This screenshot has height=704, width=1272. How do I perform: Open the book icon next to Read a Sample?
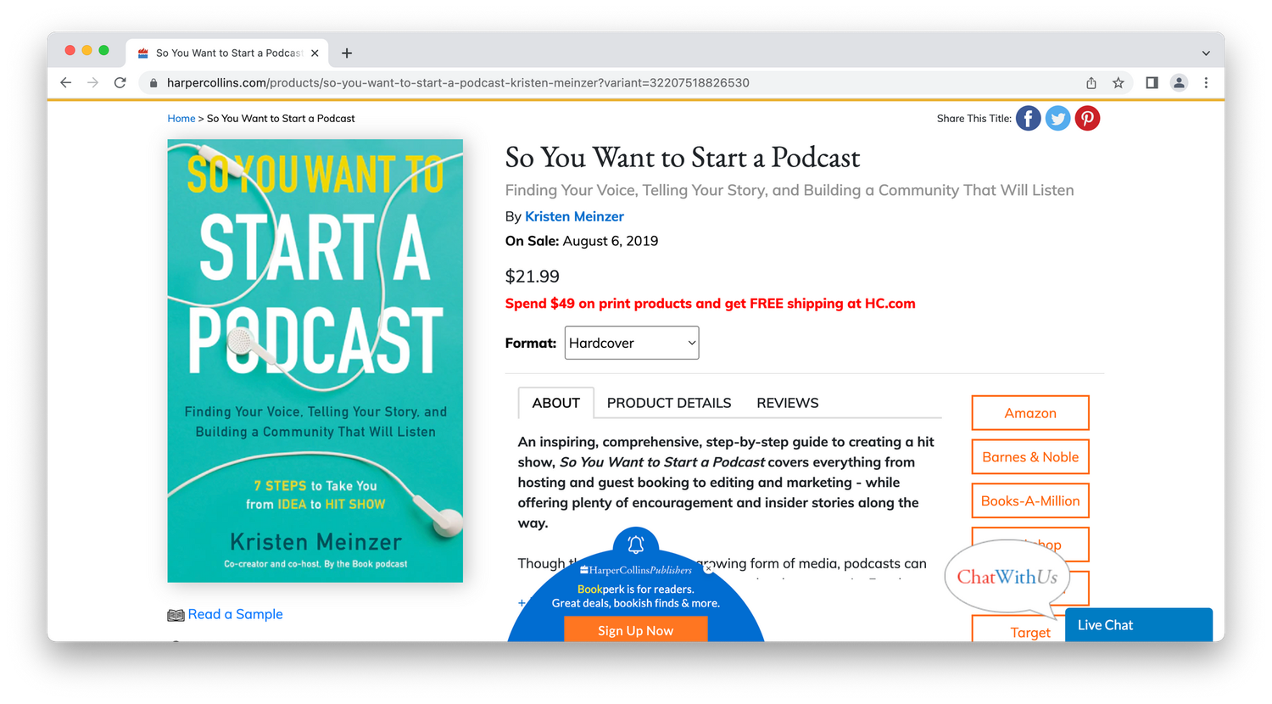tap(176, 615)
